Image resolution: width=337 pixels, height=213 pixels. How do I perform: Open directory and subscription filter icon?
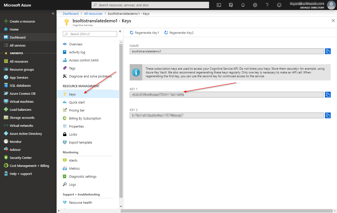(x=231, y=5)
